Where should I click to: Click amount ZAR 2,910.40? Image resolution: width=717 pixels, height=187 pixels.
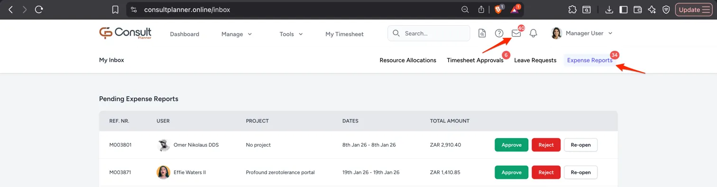(445, 145)
